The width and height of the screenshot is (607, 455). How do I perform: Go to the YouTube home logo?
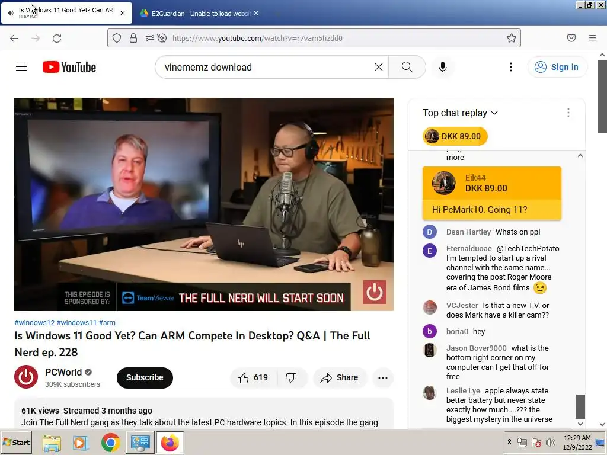tap(69, 67)
